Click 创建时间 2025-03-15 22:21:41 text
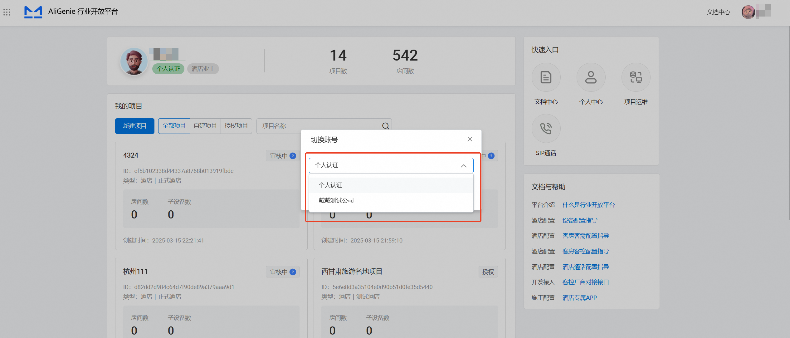The height and width of the screenshot is (338, 790). [163, 241]
